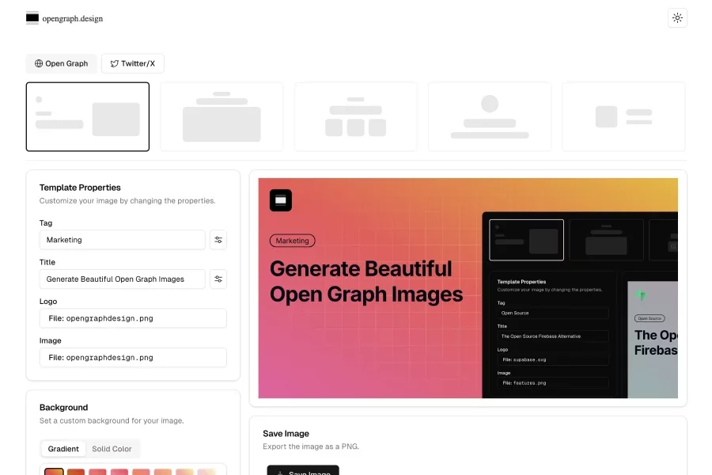Switch to the Open Graph format tab
The height and width of the screenshot is (475, 712).
[x=61, y=63]
